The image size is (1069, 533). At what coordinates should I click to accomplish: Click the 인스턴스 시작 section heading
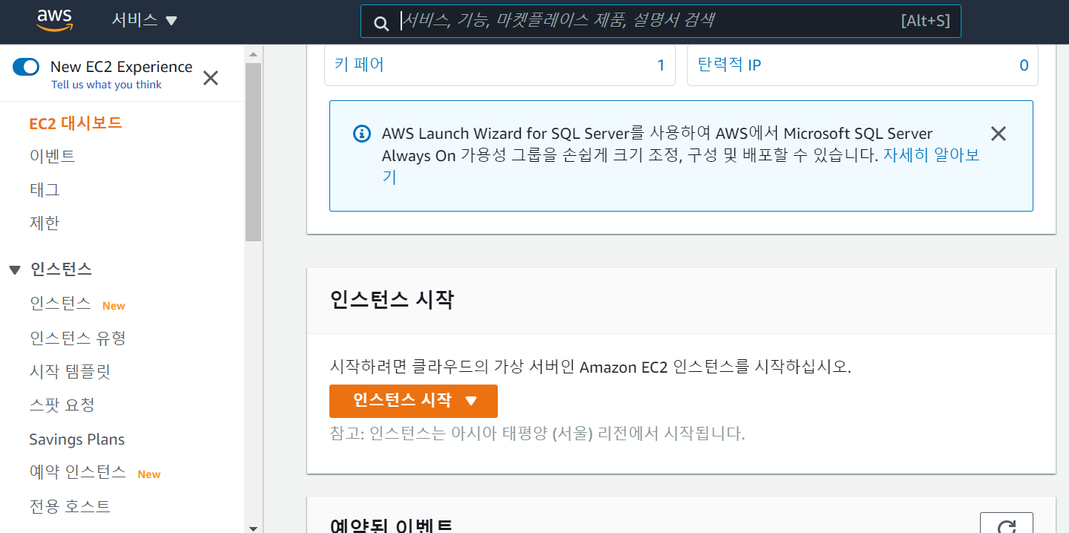tap(392, 301)
